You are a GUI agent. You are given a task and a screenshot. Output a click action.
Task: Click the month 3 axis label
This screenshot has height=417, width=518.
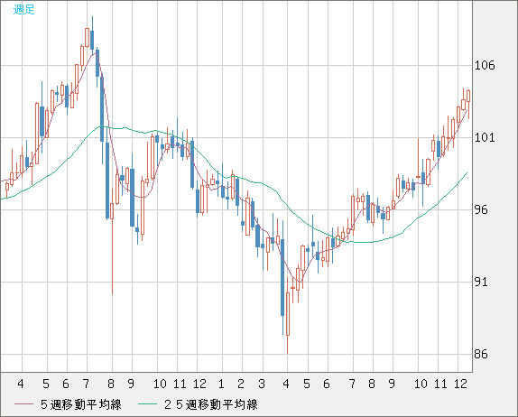tap(262, 384)
